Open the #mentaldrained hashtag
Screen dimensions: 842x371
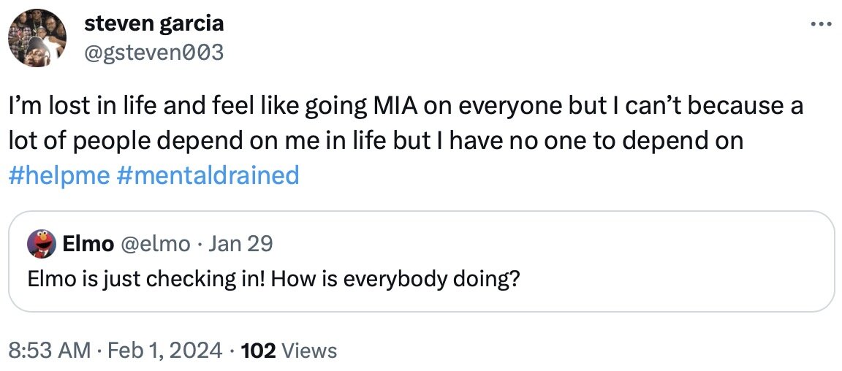click(208, 175)
